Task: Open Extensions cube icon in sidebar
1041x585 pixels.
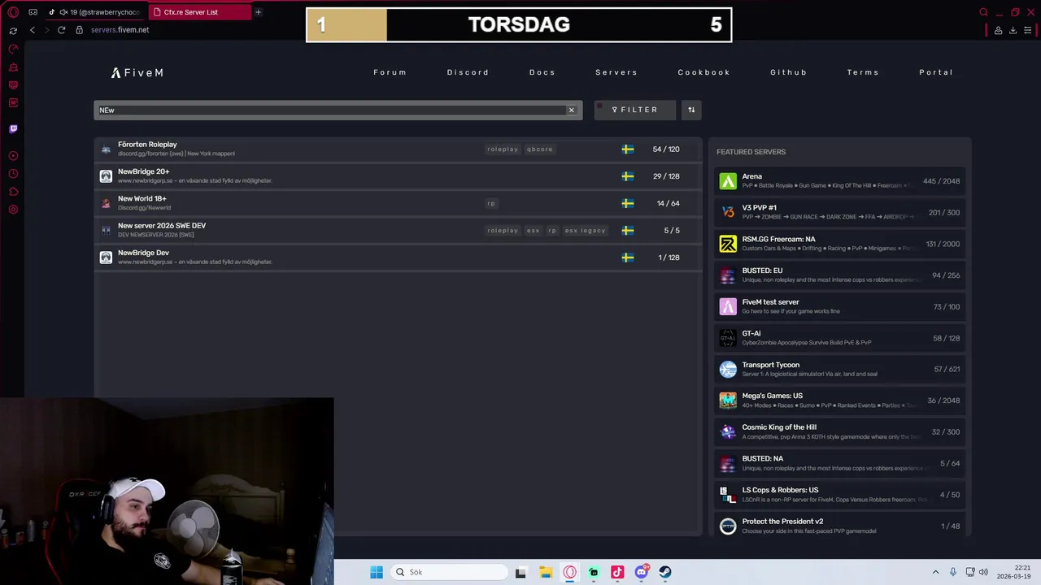Action: point(13,192)
